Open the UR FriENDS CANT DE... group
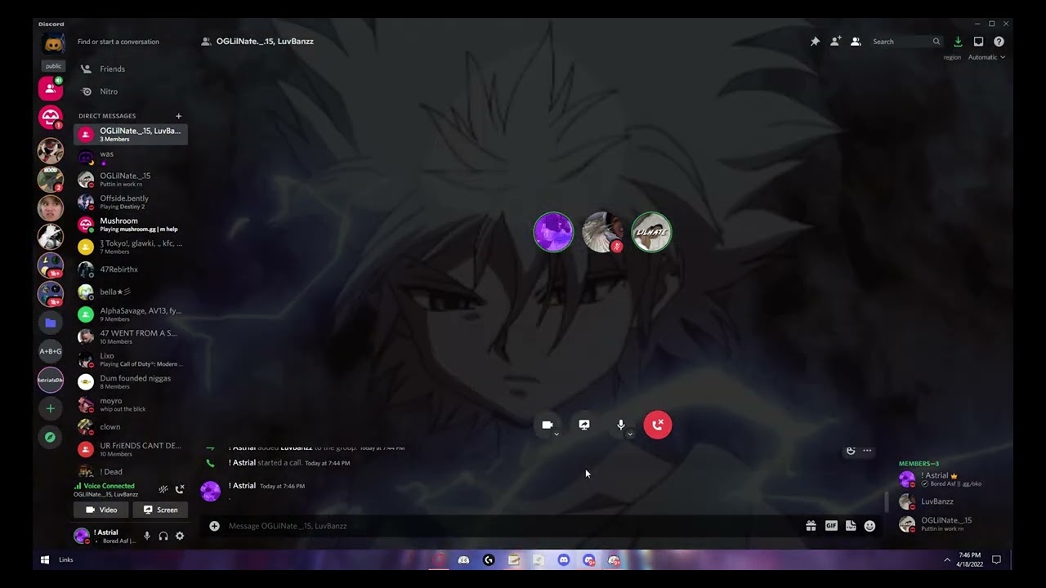1046x588 pixels. coord(131,449)
